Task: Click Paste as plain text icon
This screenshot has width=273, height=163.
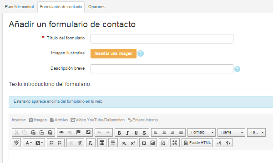Action: [x=41, y=133]
